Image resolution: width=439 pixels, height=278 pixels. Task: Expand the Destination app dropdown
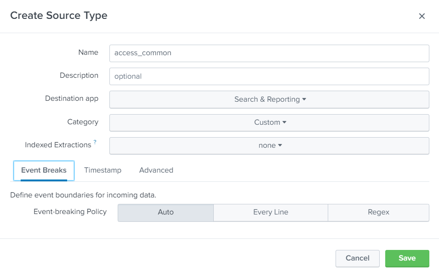269,99
